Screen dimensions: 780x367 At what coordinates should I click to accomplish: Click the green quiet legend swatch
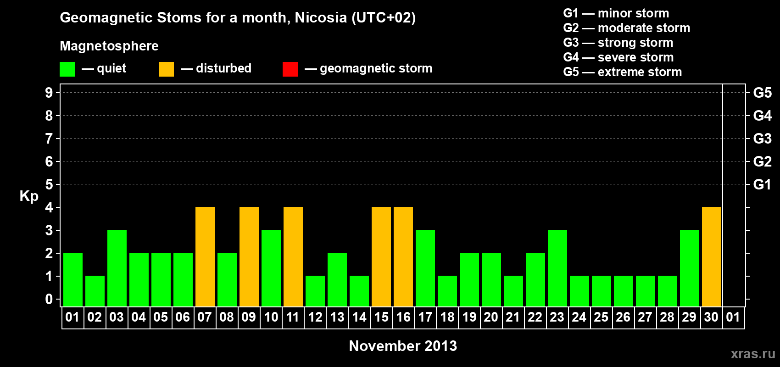pyautogui.click(x=67, y=69)
